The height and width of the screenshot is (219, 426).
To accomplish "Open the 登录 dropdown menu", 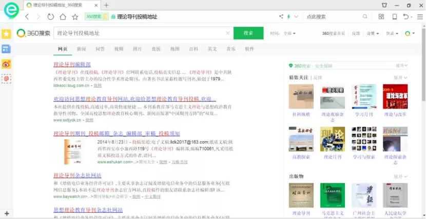I will pos(392,34).
